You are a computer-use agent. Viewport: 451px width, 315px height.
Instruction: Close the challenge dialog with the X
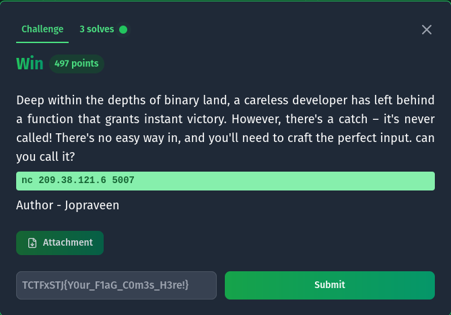(x=426, y=30)
